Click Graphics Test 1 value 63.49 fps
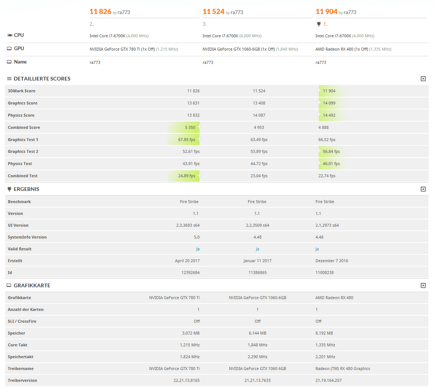Image resolution: width=435 pixels, height=387 pixels. point(259,140)
